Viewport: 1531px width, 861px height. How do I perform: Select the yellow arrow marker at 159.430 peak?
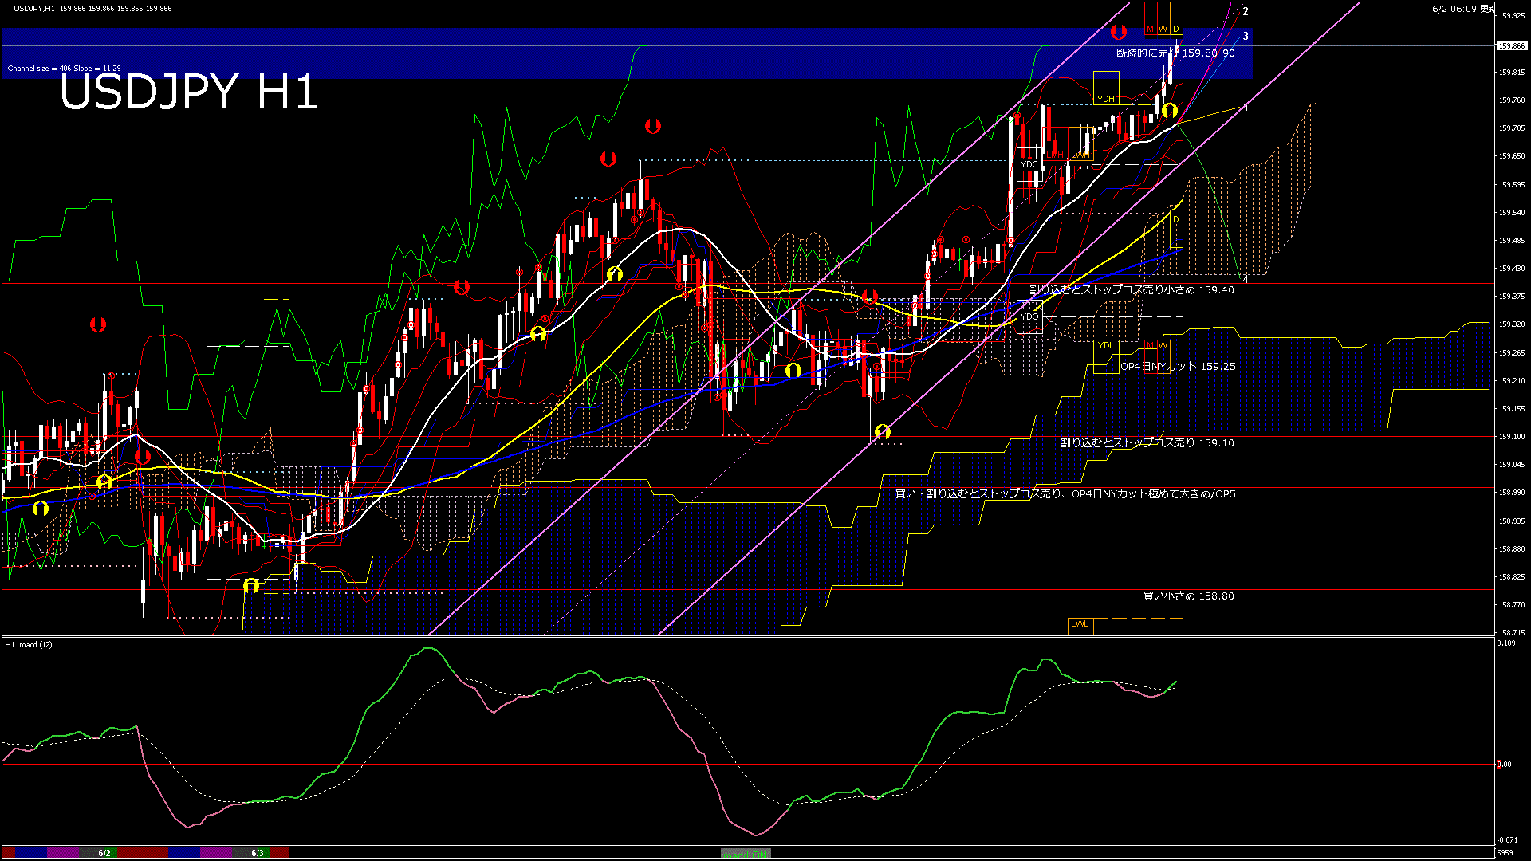click(614, 273)
